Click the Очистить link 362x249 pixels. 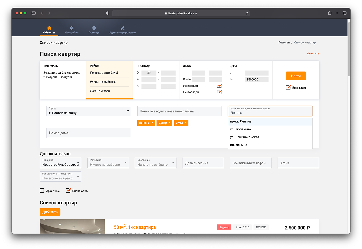pyautogui.click(x=313, y=53)
